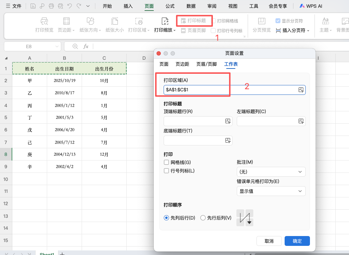
Task: Click add new sheet plus button
Action: [x=62, y=254]
